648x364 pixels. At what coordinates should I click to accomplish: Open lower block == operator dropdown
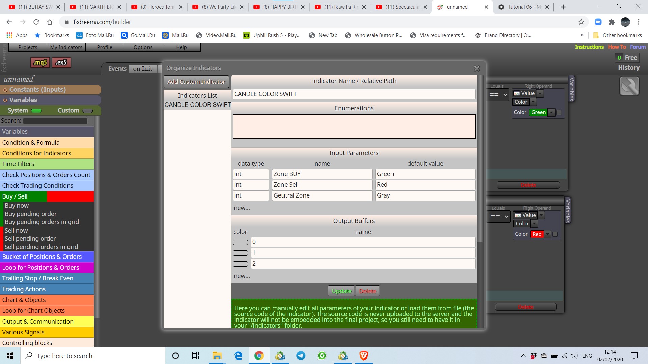tap(500, 216)
